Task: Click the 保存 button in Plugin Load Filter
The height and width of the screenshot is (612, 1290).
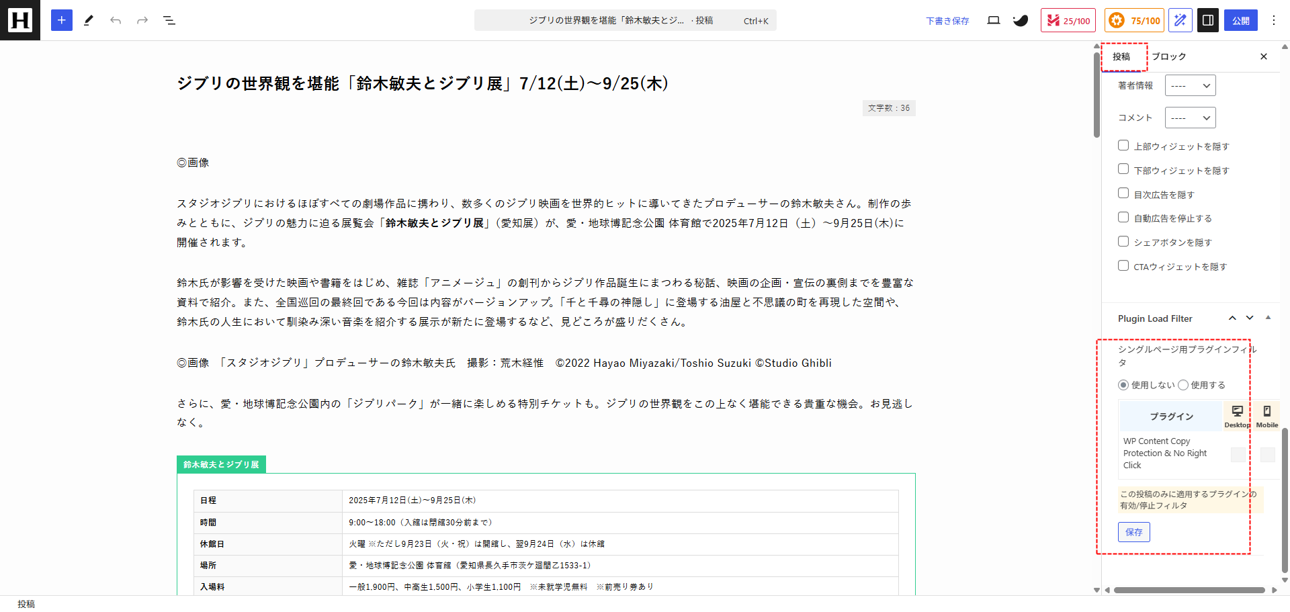Action: pyautogui.click(x=1134, y=532)
